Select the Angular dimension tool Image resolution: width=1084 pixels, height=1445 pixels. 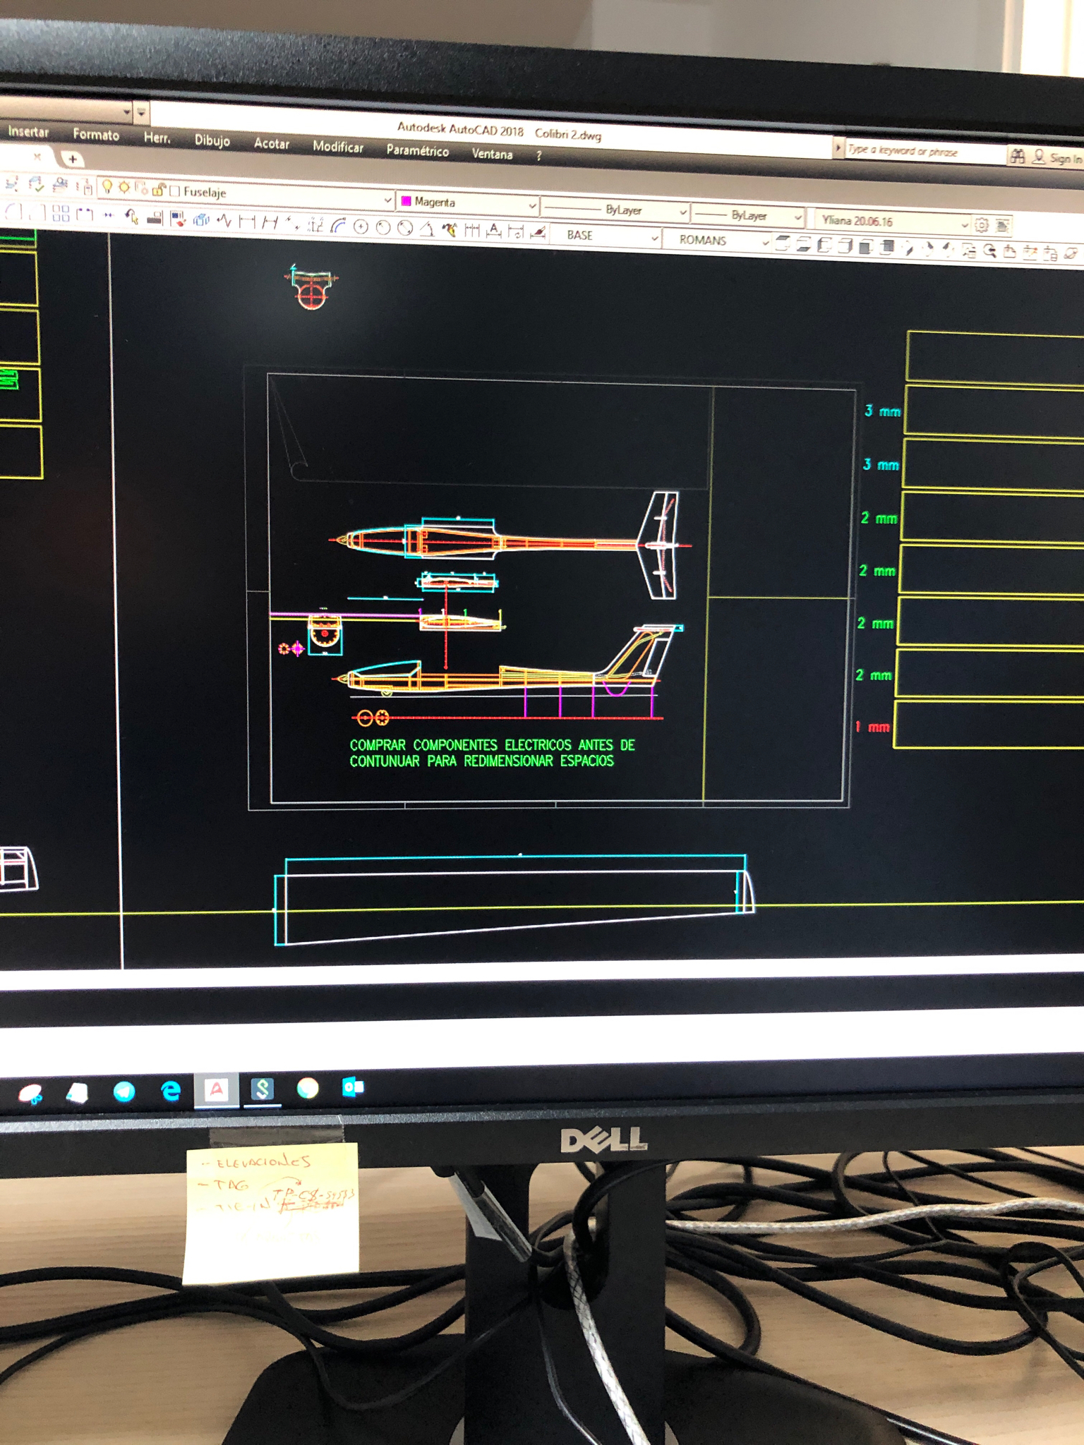(427, 229)
